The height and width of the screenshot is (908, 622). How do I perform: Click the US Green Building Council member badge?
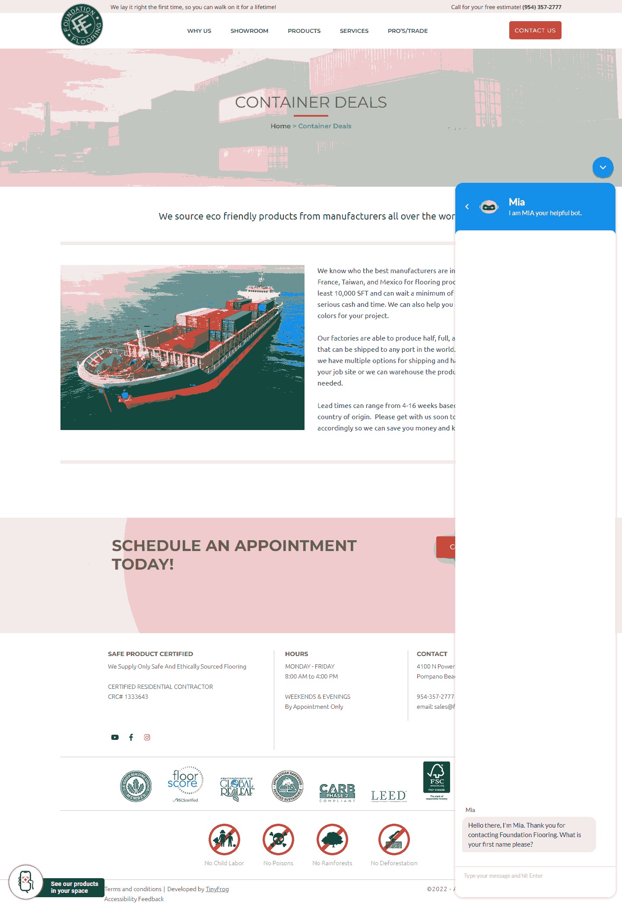pyautogui.click(x=136, y=786)
